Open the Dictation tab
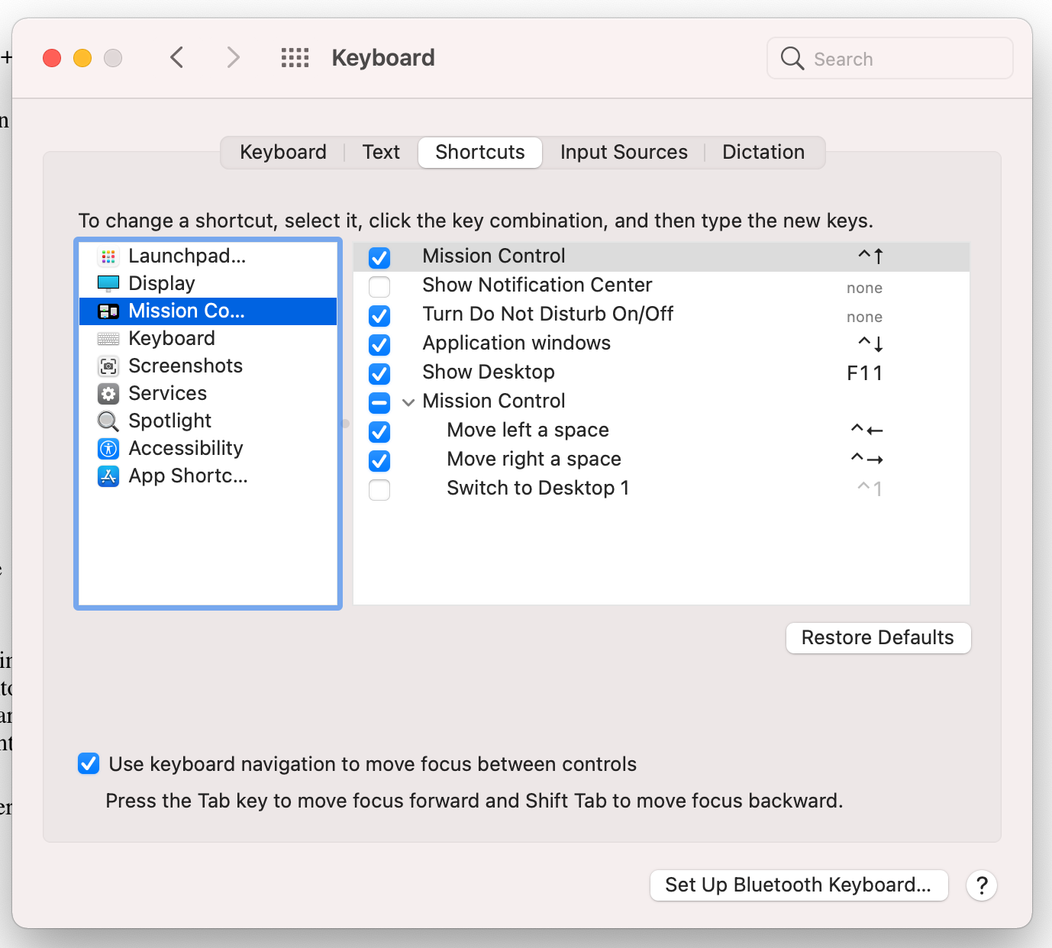This screenshot has height=948, width=1052. [x=763, y=153]
